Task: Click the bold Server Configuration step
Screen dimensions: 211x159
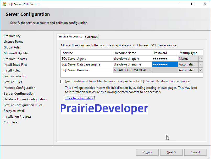Action: click(19, 94)
